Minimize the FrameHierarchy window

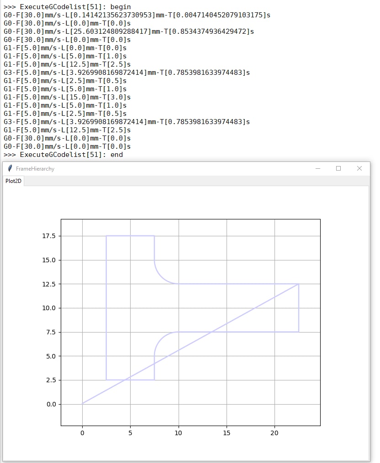coord(318,168)
